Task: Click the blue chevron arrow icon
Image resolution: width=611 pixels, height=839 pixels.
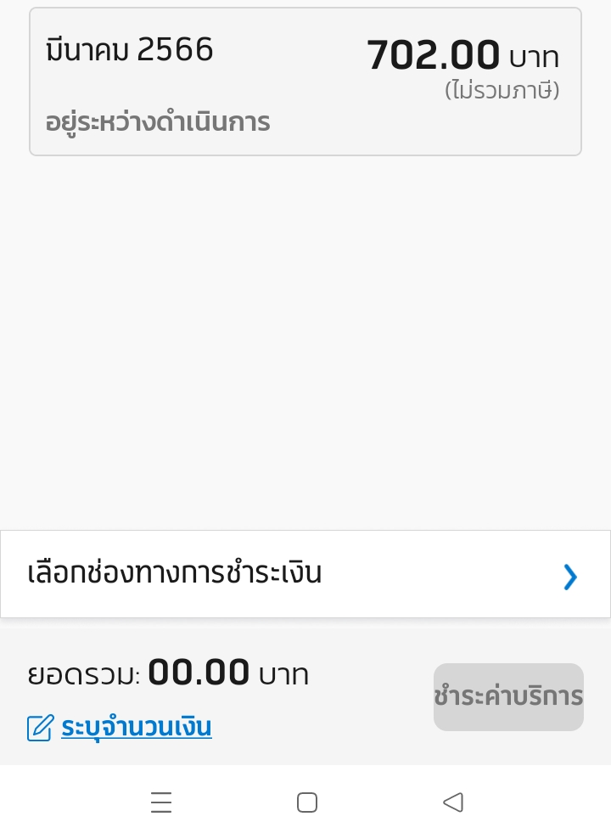Action: click(x=570, y=577)
